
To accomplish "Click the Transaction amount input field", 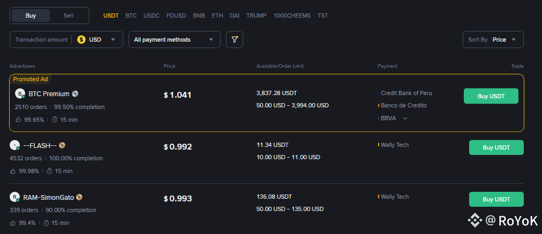I will (41, 40).
